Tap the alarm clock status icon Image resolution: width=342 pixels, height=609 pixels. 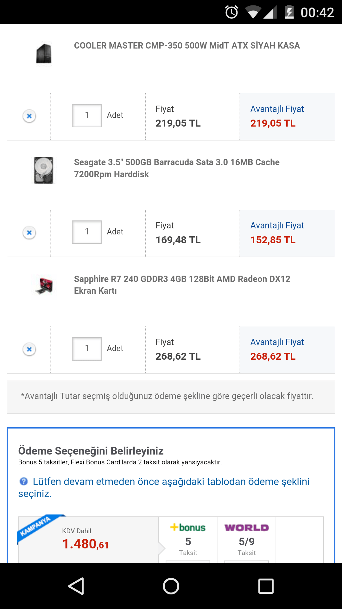pos(231,12)
